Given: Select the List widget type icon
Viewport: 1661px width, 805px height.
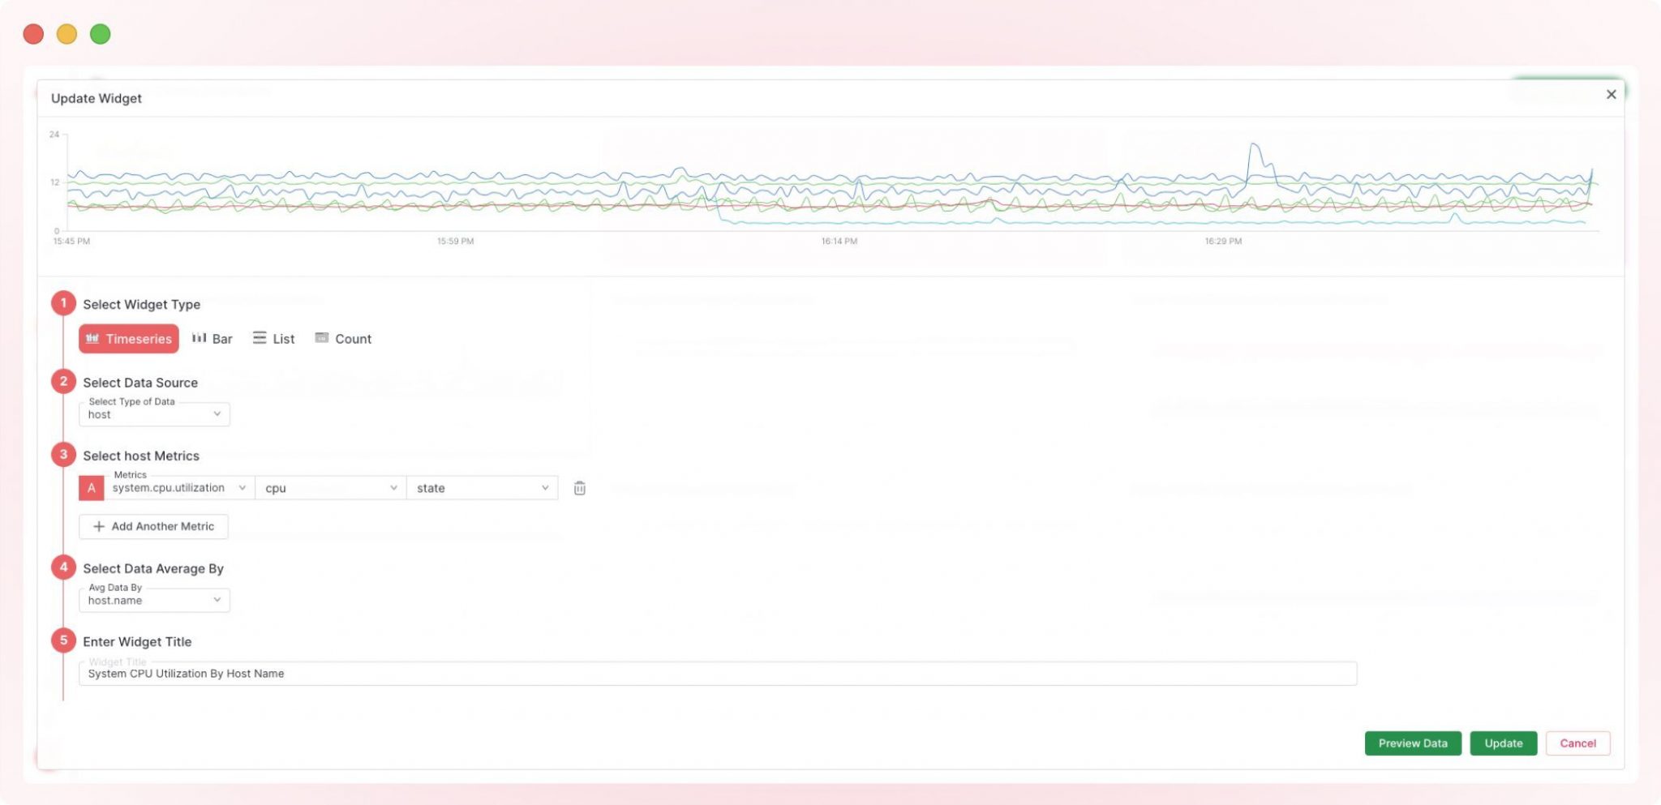Looking at the screenshot, I should click(260, 337).
